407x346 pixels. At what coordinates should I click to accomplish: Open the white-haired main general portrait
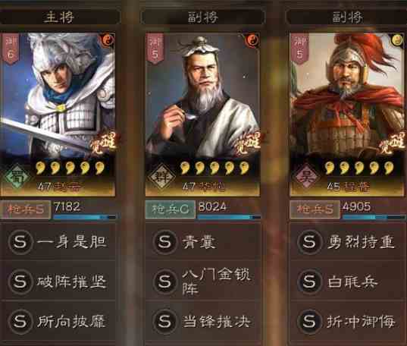(58, 96)
